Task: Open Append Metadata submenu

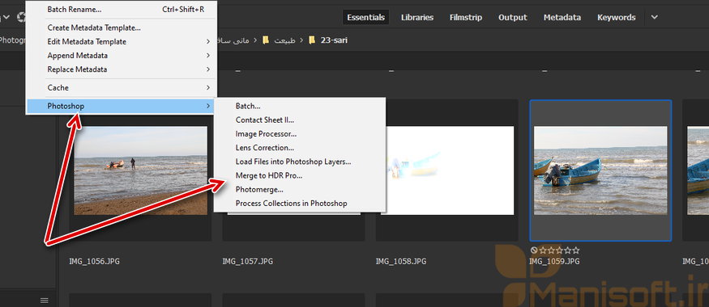Action: [122, 56]
